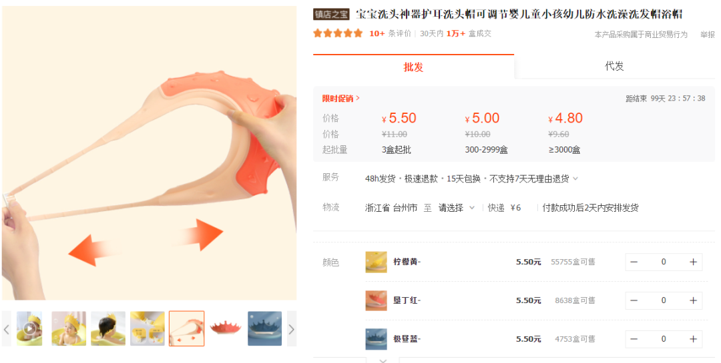The width and height of the screenshot is (721, 363).
Task: Decrease quantity for 极昼蓝
Action: 634,339
